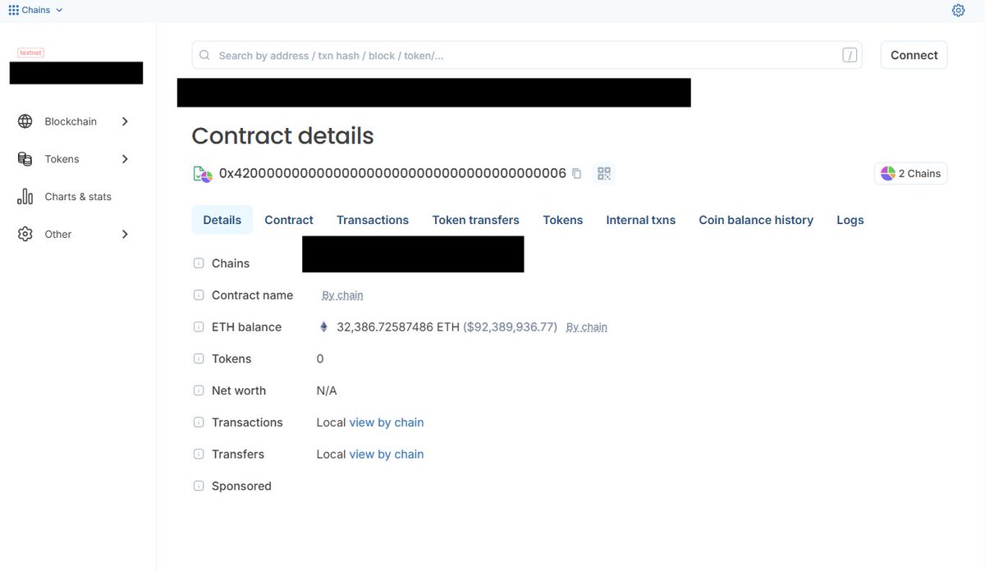Open Transfers view by chain link

(387, 455)
